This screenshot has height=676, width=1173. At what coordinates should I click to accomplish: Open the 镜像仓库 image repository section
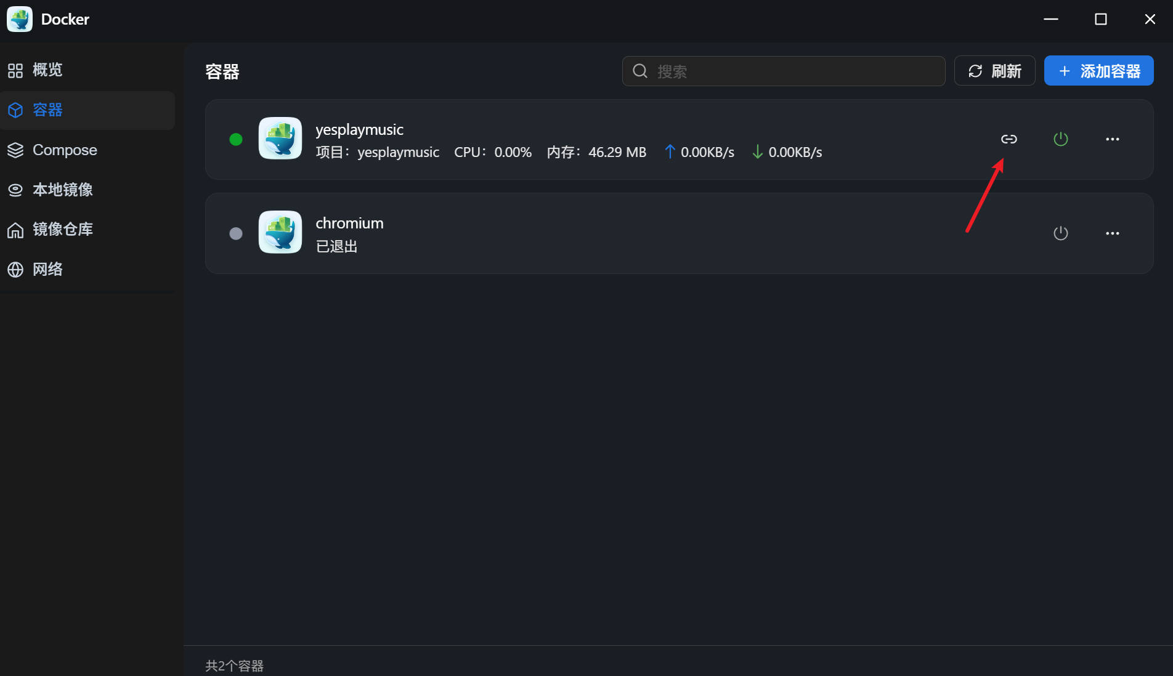coord(62,229)
